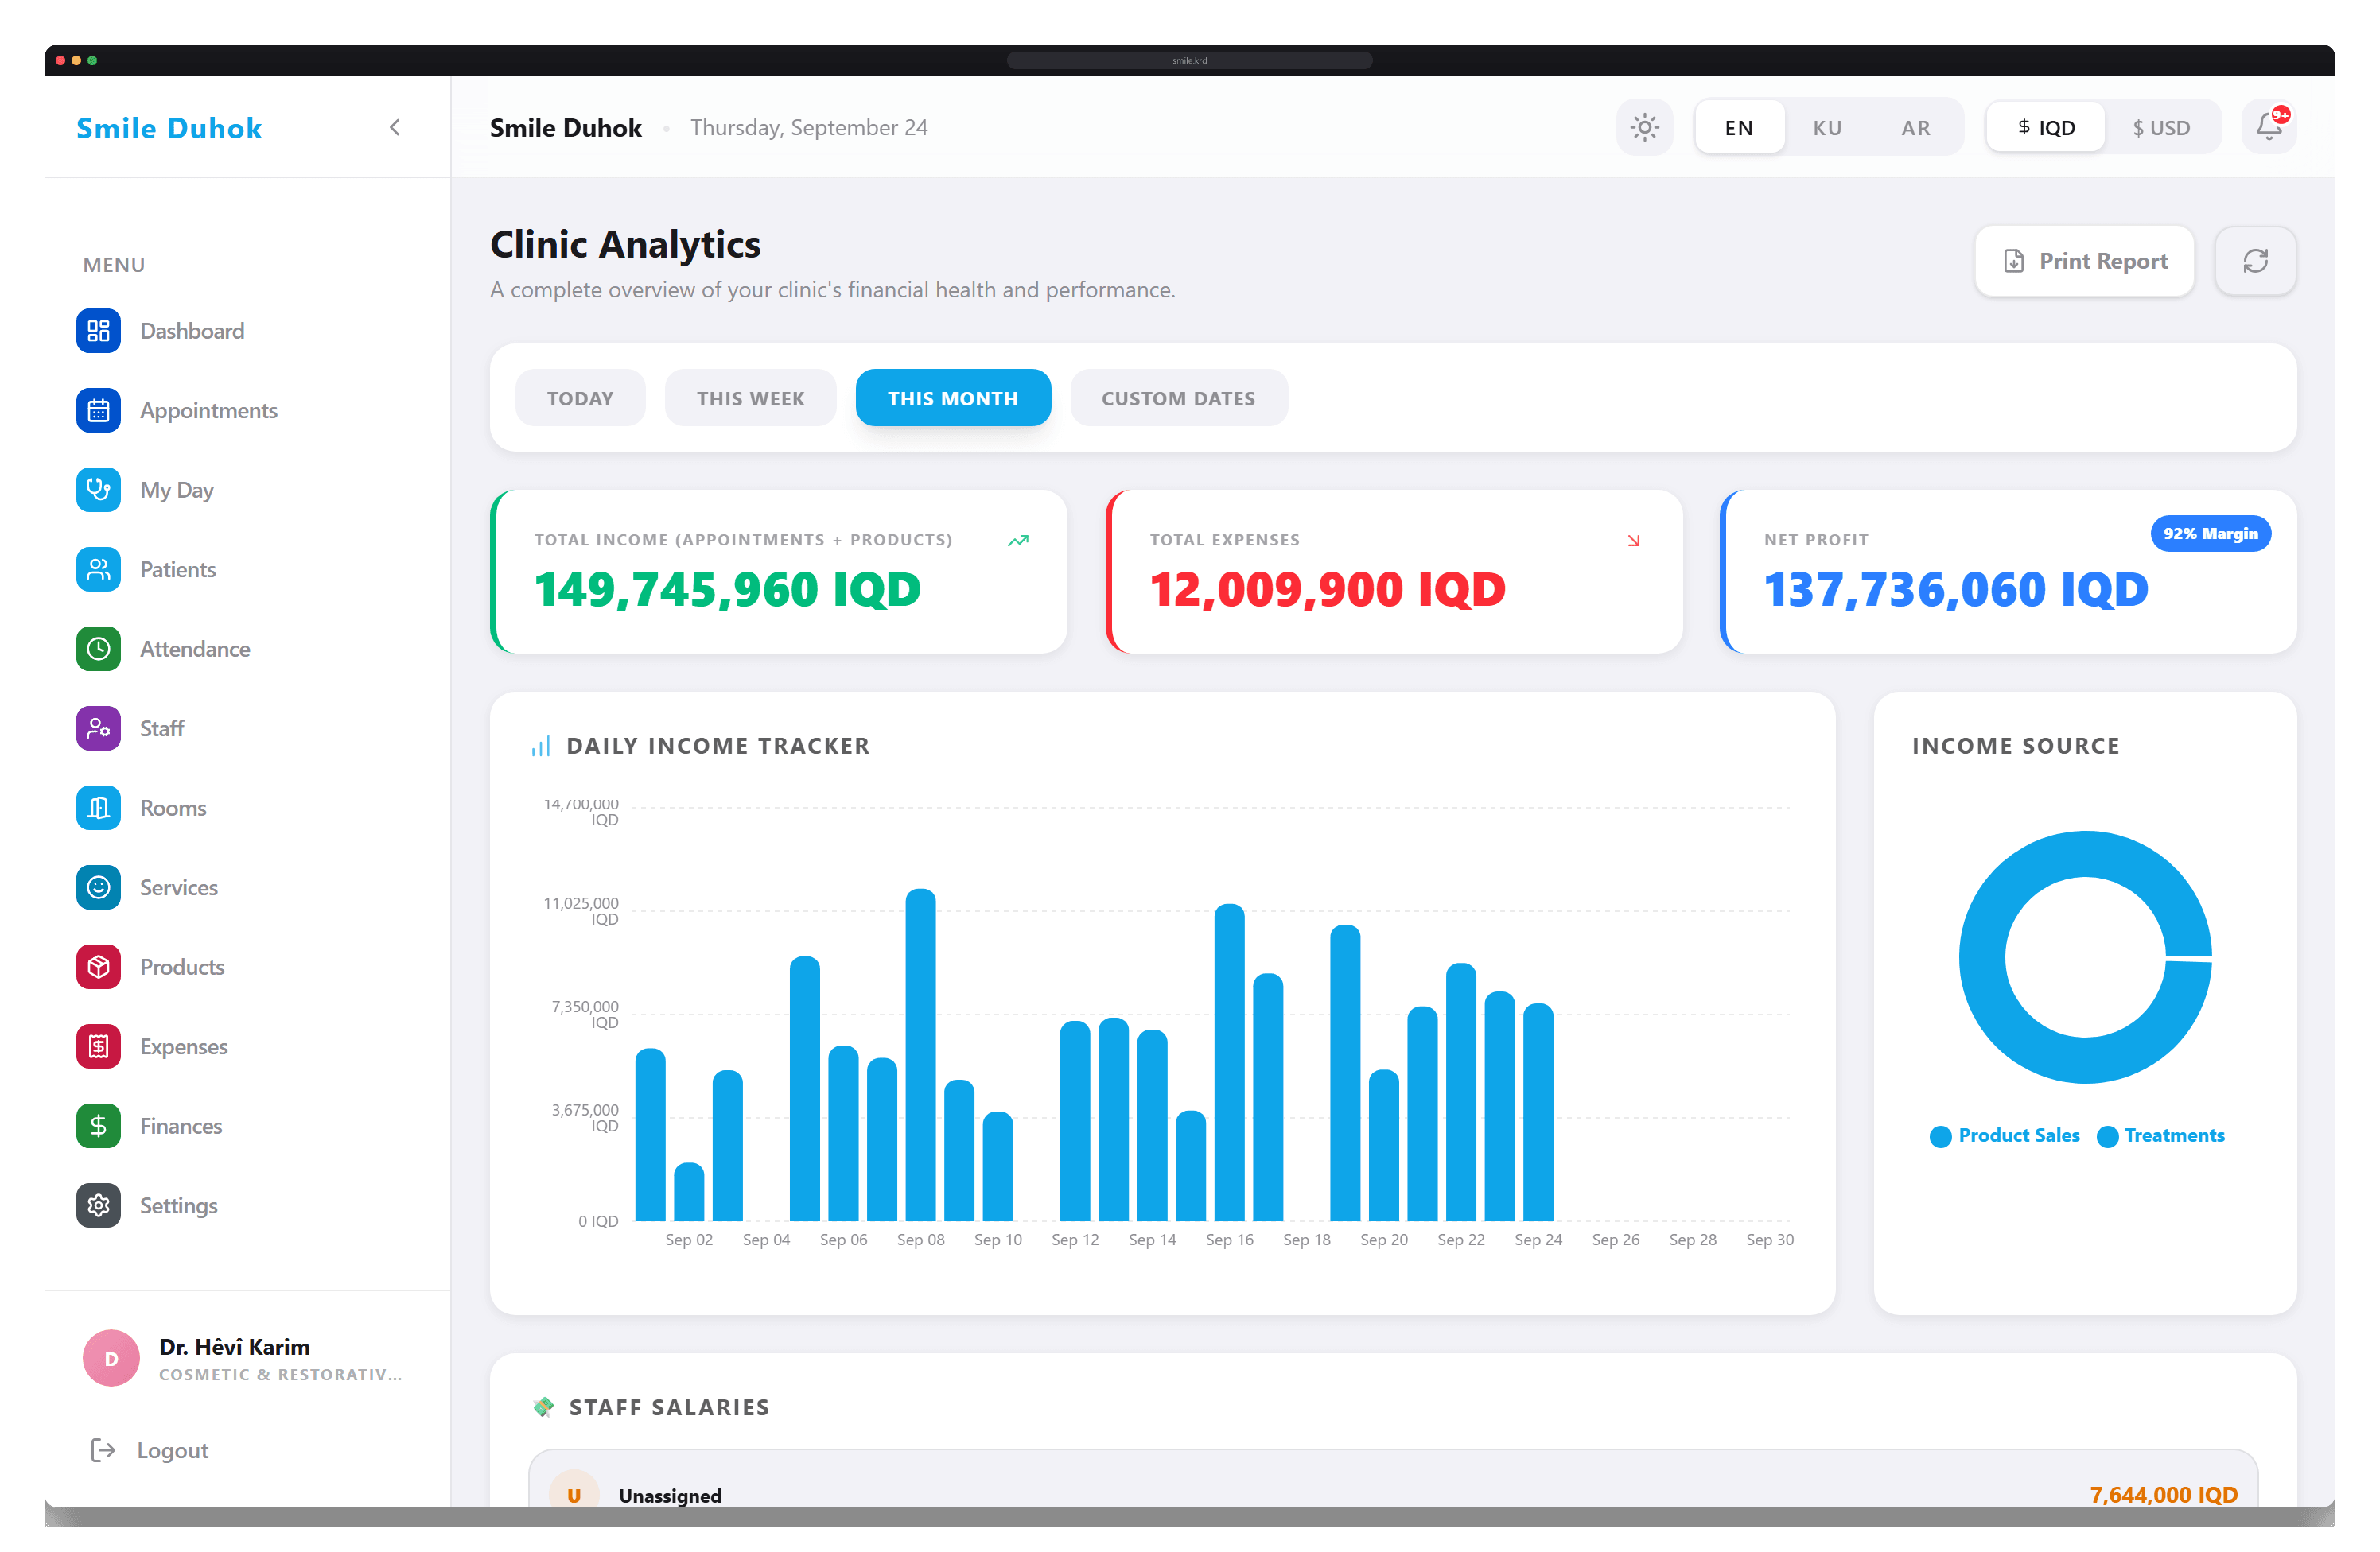Click the 92% Margin badge
The height and width of the screenshot is (1552, 2380).
[x=2210, y=533]
